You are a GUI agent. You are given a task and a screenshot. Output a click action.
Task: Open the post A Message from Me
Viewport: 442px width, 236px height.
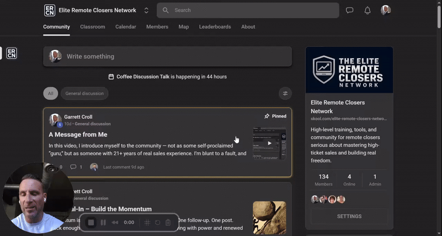(x=78, y=134)
